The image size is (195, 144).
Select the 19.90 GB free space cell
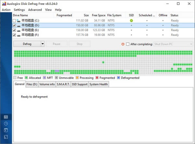[x=99, y=35]
